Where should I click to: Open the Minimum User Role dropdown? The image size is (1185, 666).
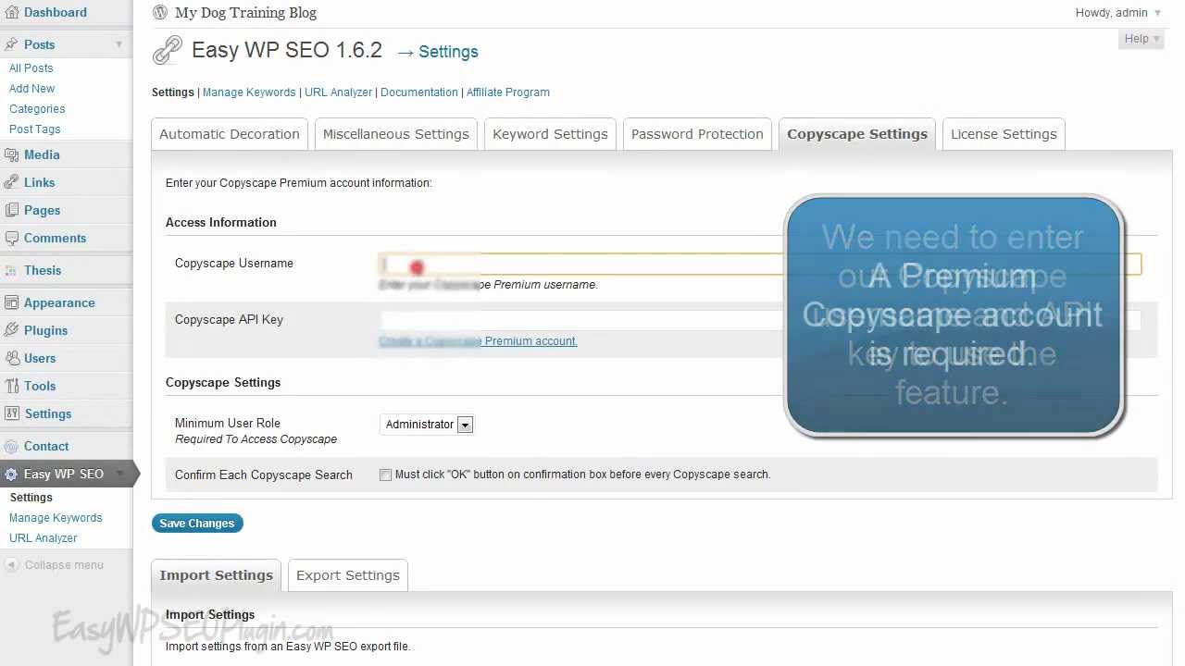point(427,425)
